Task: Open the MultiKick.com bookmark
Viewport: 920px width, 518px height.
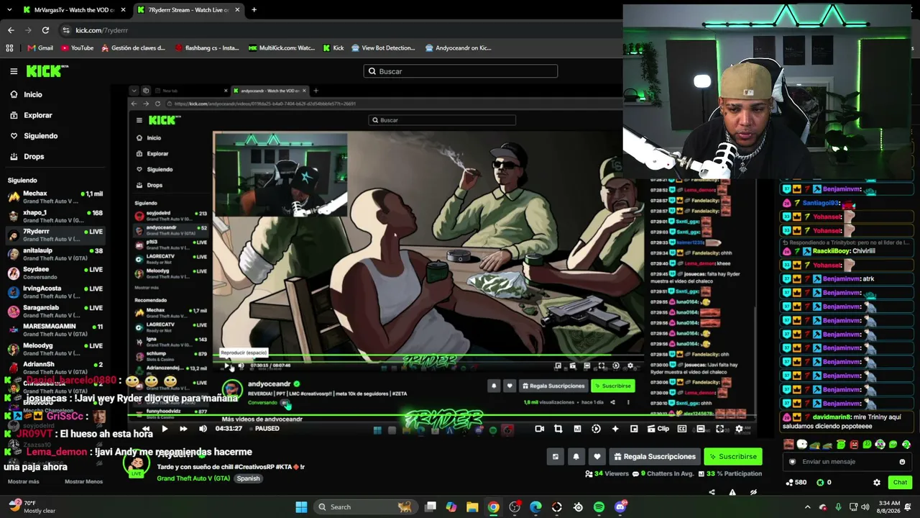Action: point(282,48)
